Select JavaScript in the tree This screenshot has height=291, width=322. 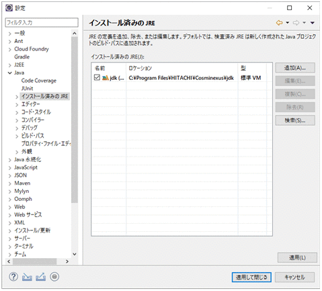pos(26,167)
